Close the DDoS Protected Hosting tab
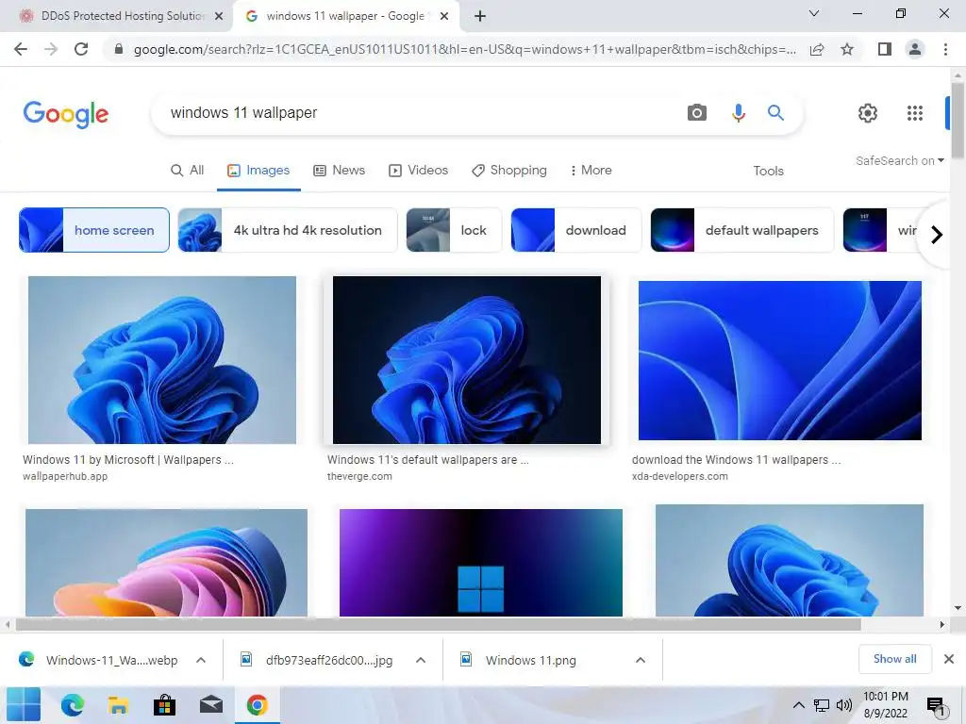966x724 pixels. coord(219,16)
